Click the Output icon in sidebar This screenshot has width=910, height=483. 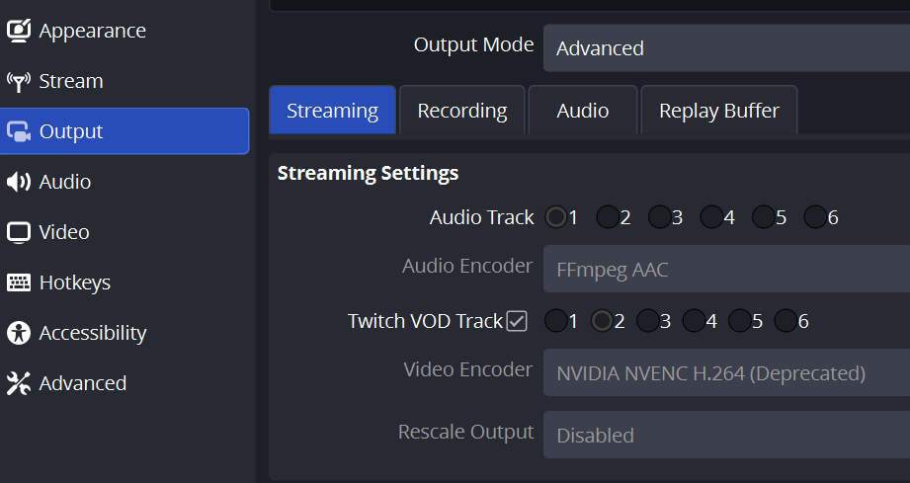(x=19, y=131)
